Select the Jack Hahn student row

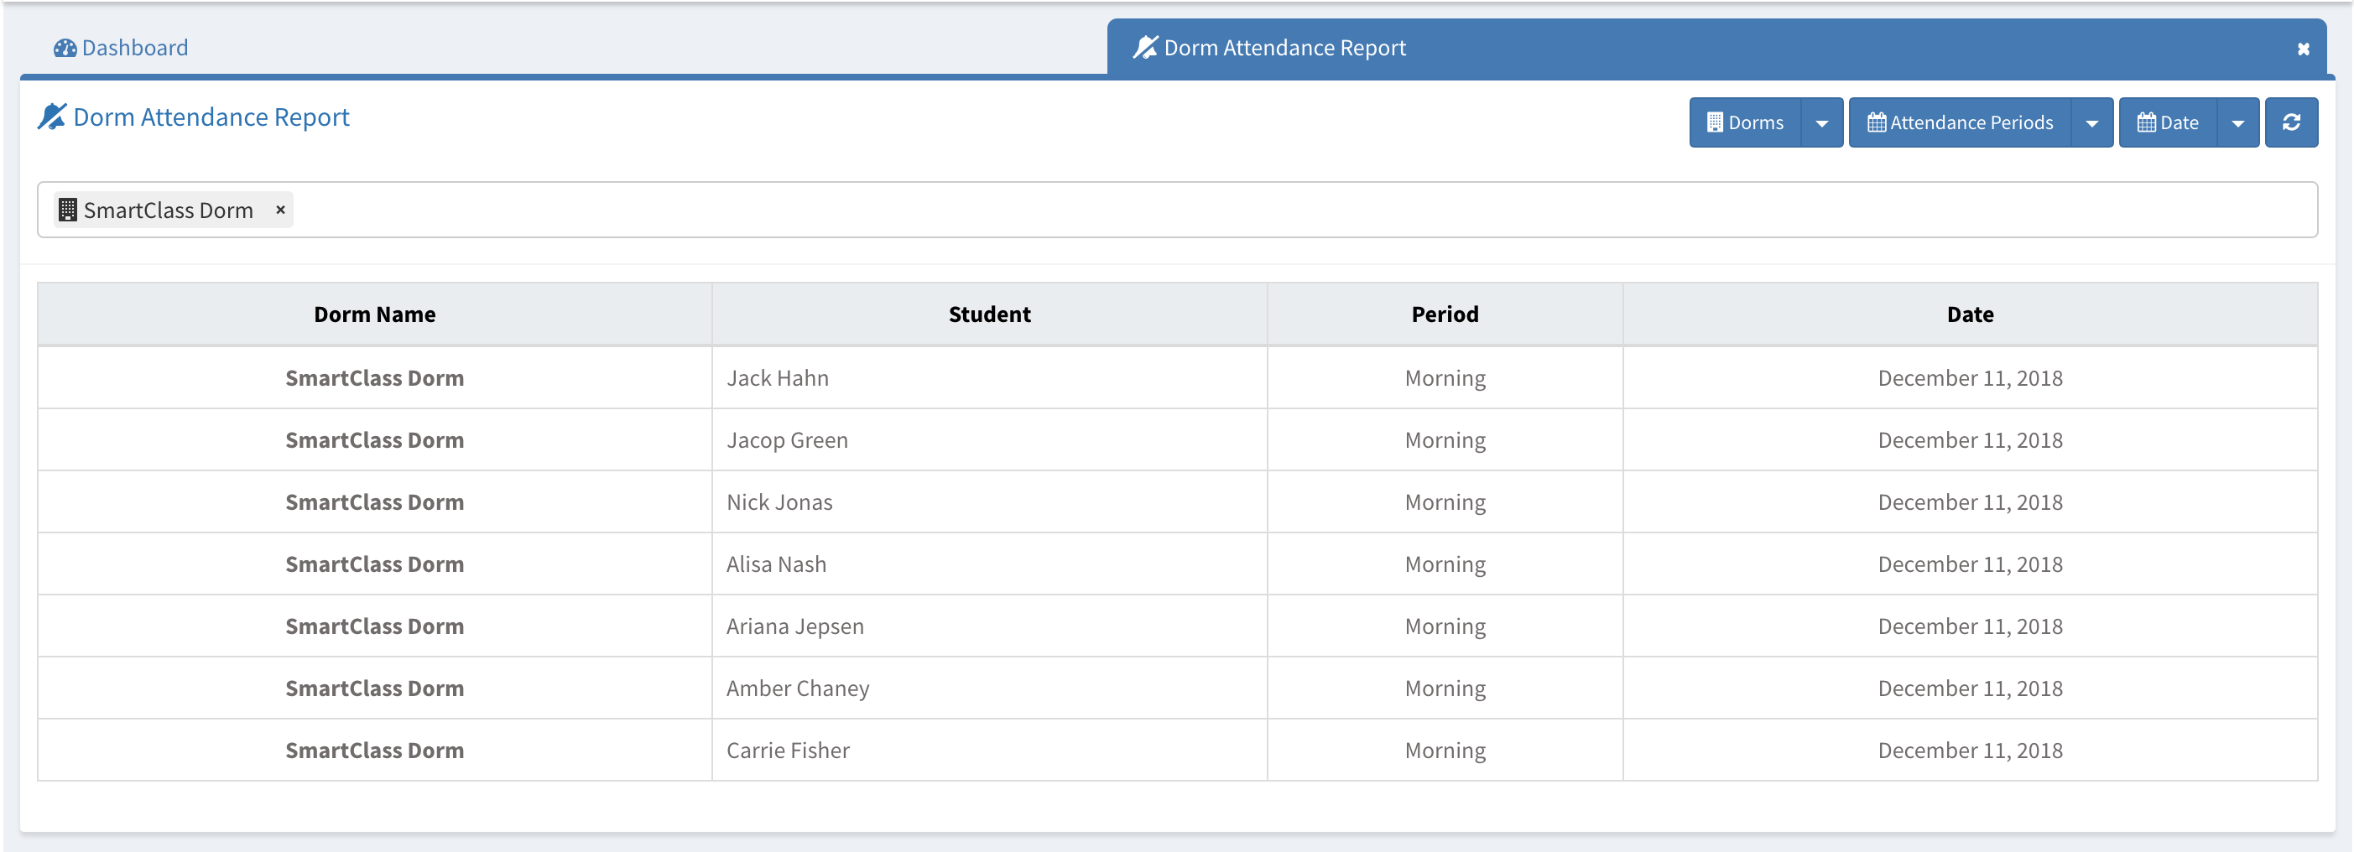pyautogui.click(x=778, y=378)
